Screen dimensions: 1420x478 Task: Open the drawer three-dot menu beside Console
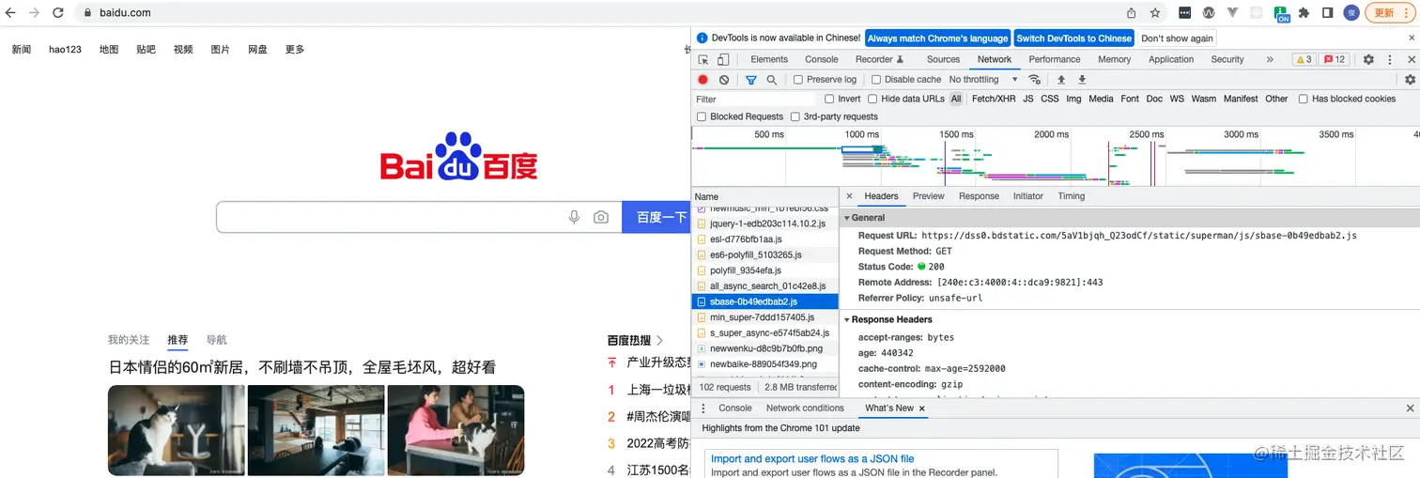703,409
